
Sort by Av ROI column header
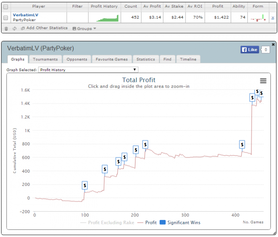pos(195,6)
